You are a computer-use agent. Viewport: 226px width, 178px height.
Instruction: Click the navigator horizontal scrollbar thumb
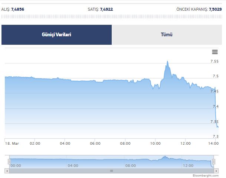(x=112, y=171)
